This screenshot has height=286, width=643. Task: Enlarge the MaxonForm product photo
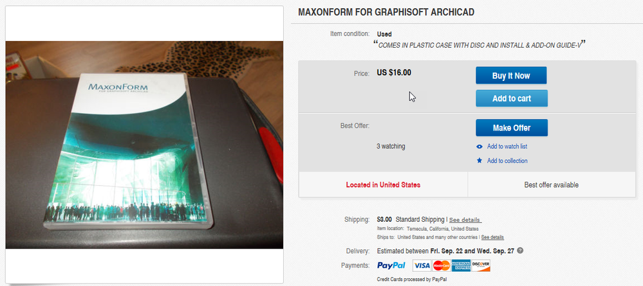(144, 145)
